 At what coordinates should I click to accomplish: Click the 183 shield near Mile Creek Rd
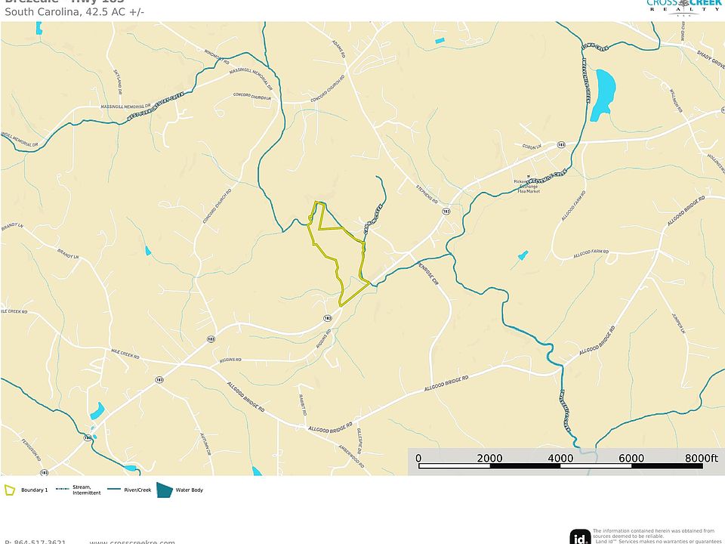(211, 339)
